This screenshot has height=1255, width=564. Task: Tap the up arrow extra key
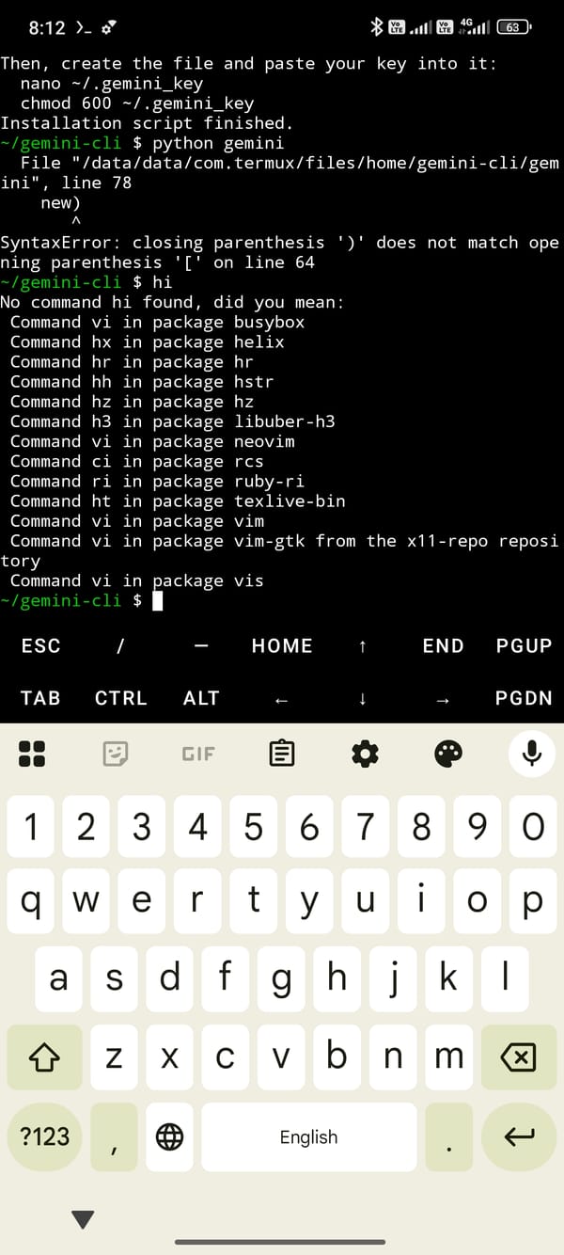tap(363, 646)
